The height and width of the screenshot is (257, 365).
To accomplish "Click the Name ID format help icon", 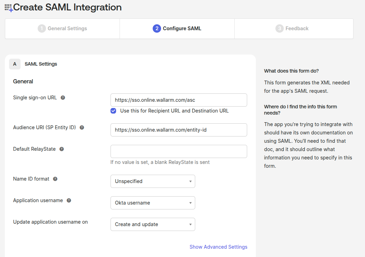I will [x=55, y=179].
